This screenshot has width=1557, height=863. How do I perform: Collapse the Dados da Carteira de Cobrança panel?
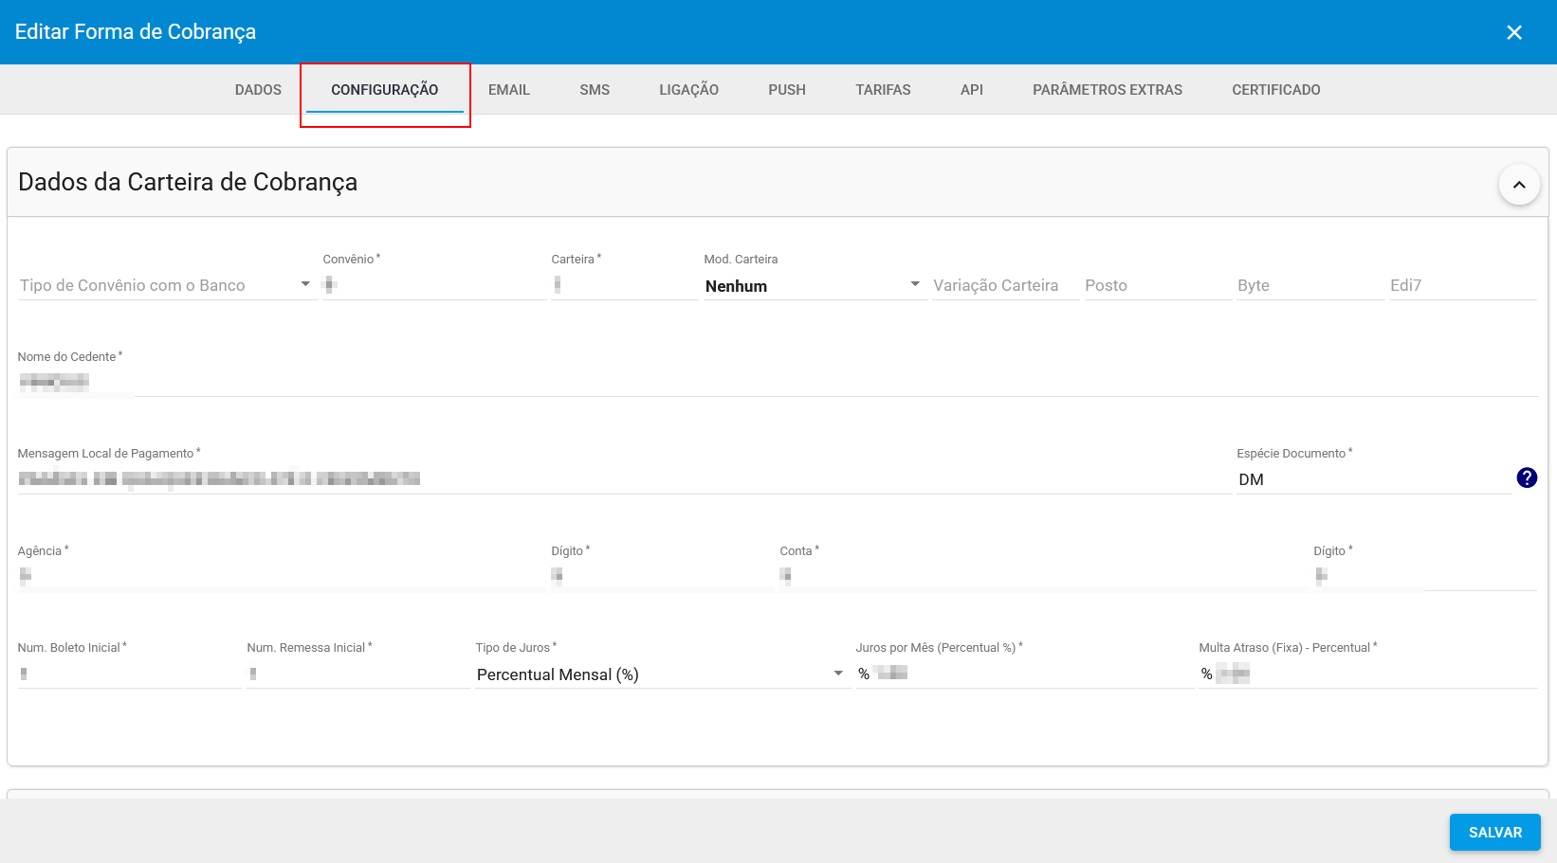click(x=1518, y=185)
